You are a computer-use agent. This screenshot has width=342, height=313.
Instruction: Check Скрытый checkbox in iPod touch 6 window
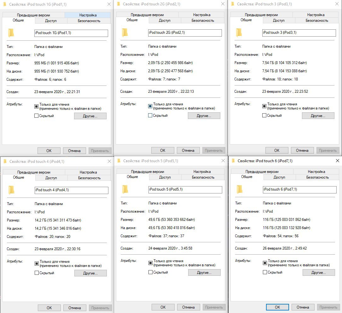265,272
